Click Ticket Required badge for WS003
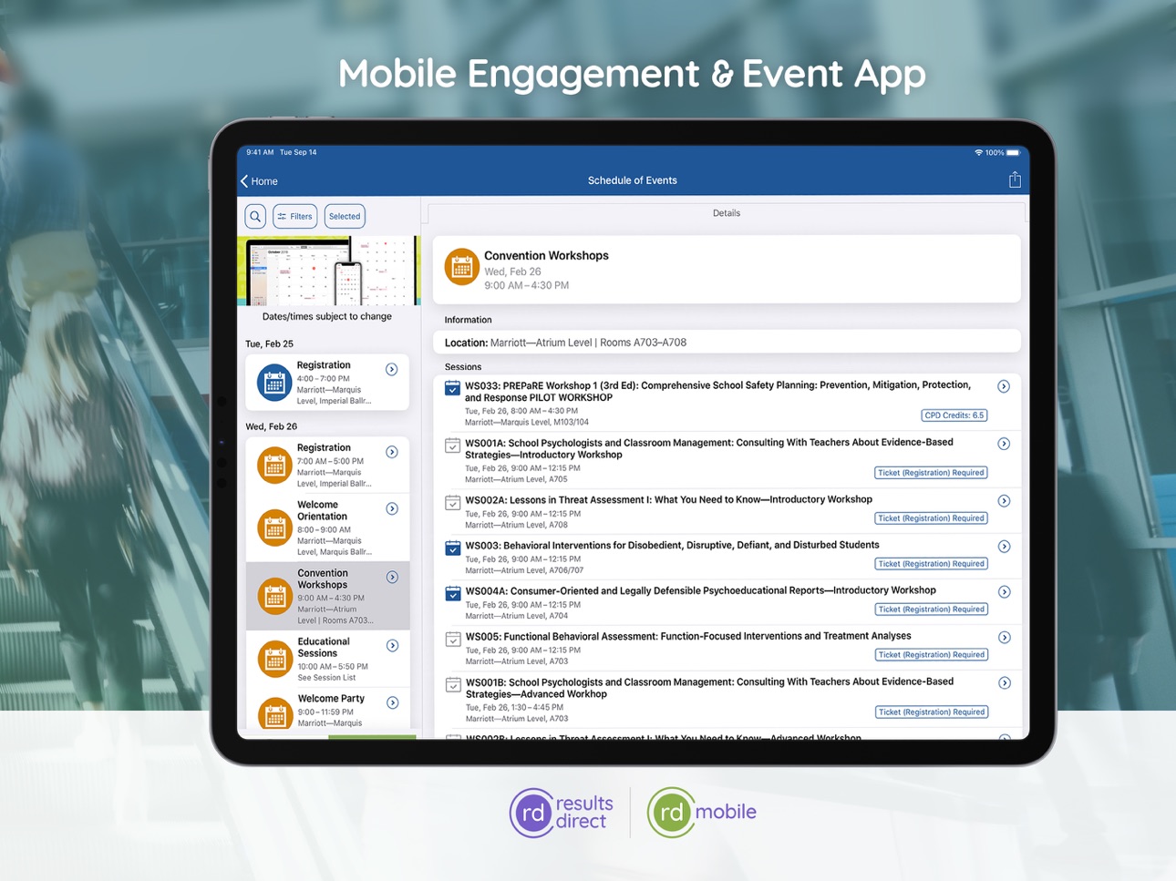This screenshot has width=1176, height=881. 931,564
